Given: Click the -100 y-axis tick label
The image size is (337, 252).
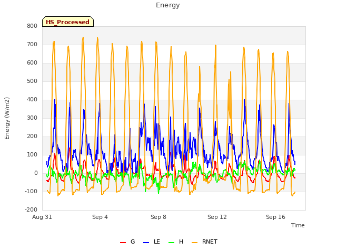Looking at the screenshot, I should pos(31,191).
